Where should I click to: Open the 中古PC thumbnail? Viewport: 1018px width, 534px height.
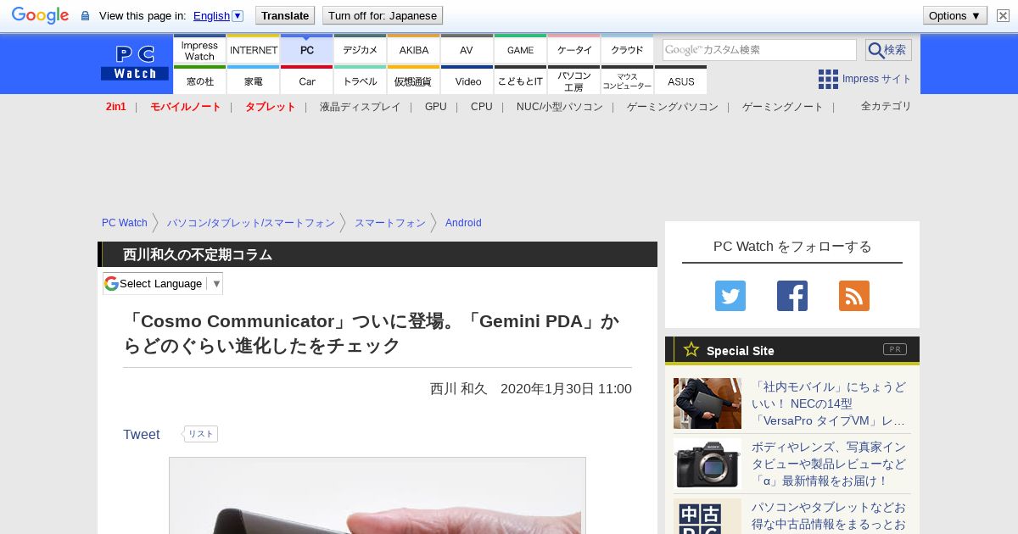708,516
